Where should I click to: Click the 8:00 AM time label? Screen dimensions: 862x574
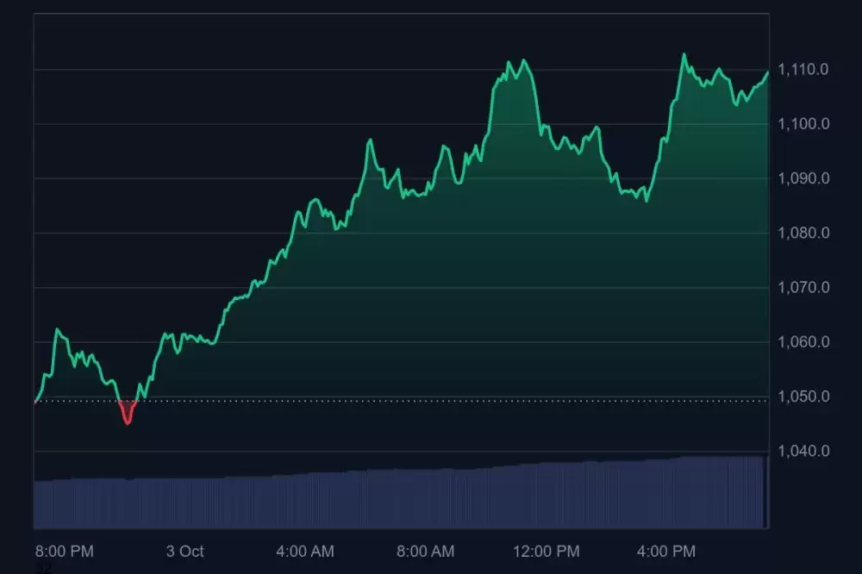click(425, 551)
